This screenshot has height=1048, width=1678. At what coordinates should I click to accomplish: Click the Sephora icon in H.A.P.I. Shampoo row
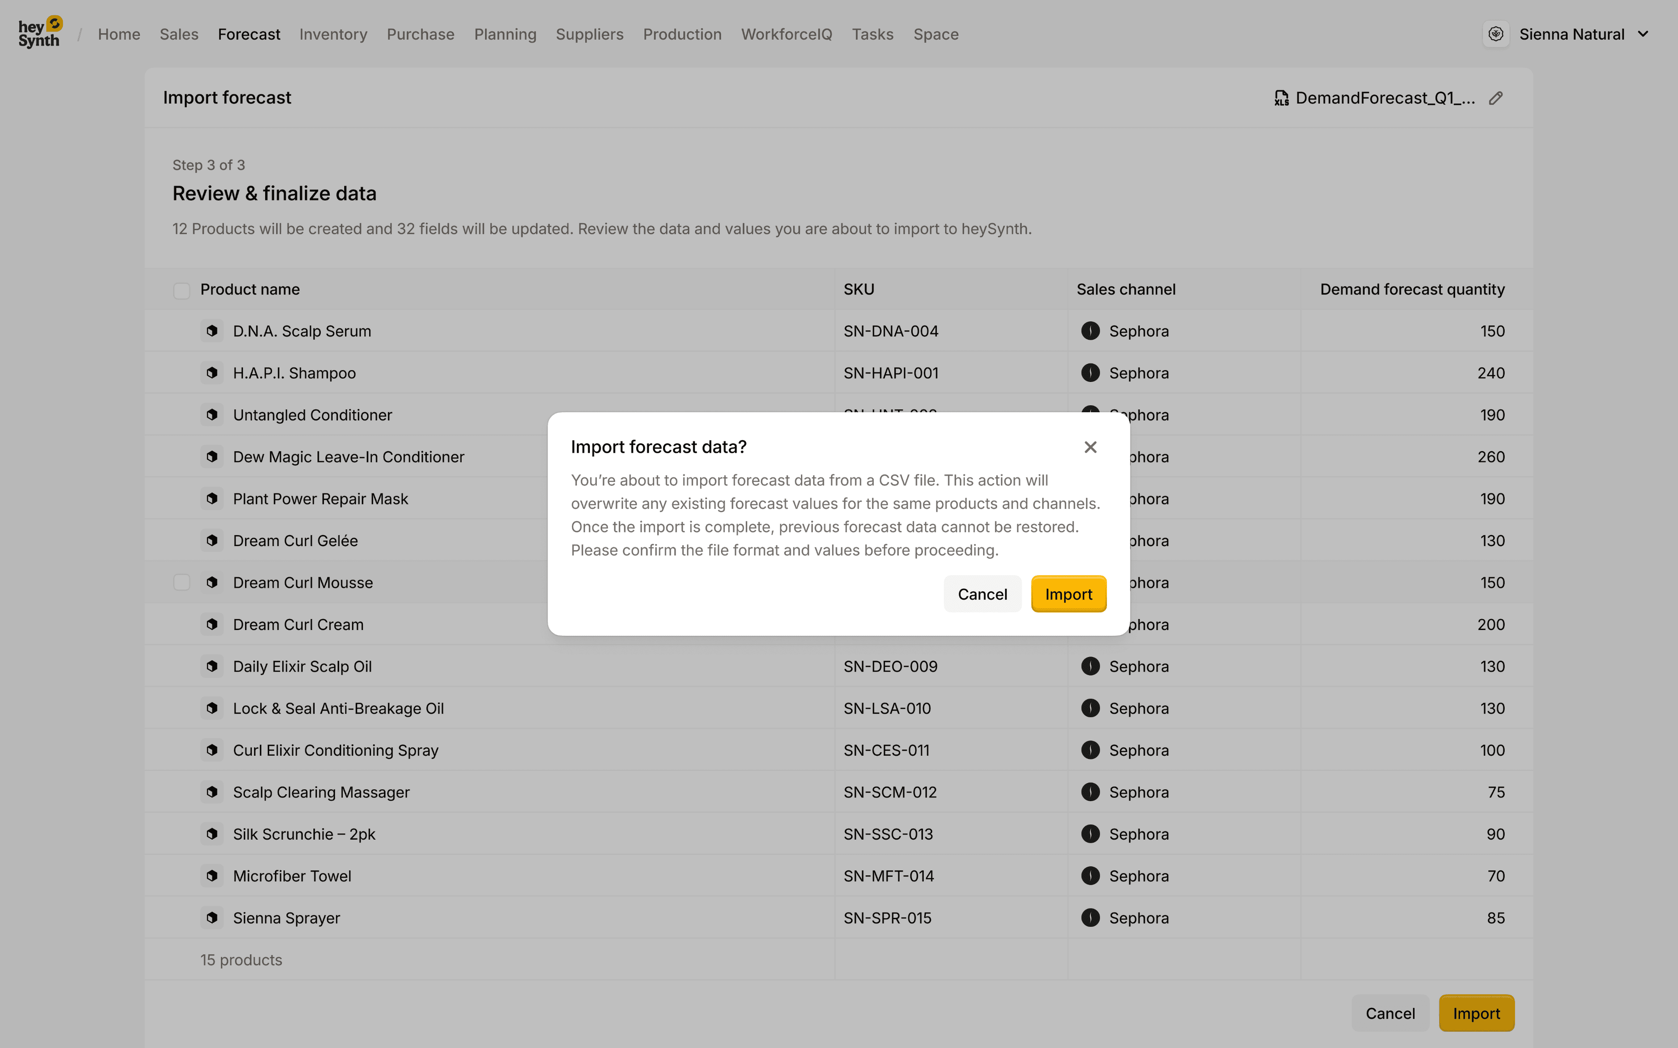point(1090,373)
